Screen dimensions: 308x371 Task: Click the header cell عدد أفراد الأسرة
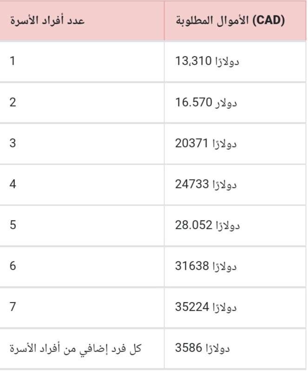(82, 20)
